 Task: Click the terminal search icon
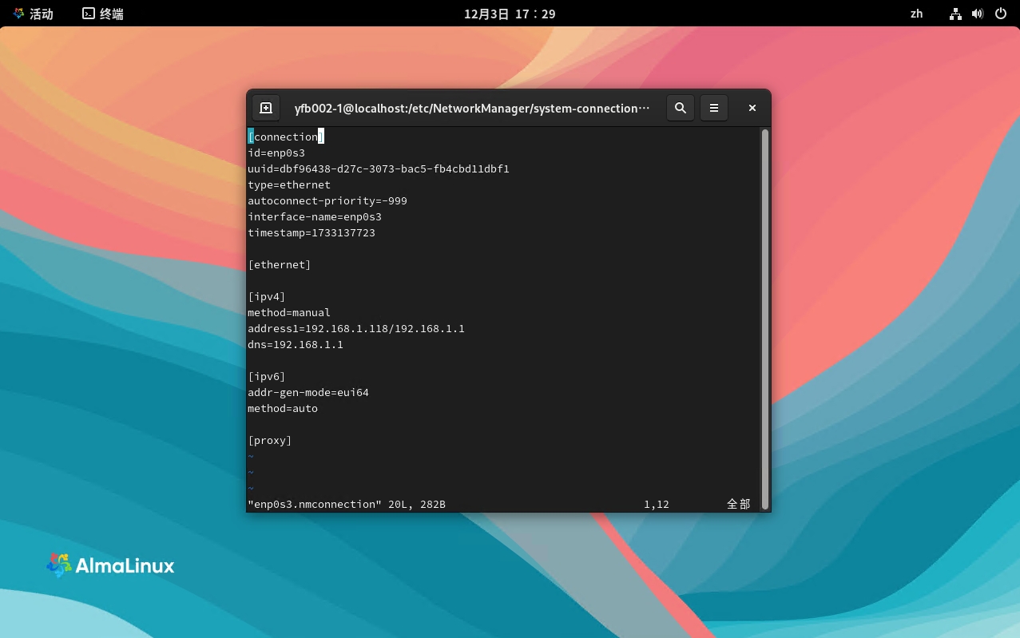pos(680,108)
